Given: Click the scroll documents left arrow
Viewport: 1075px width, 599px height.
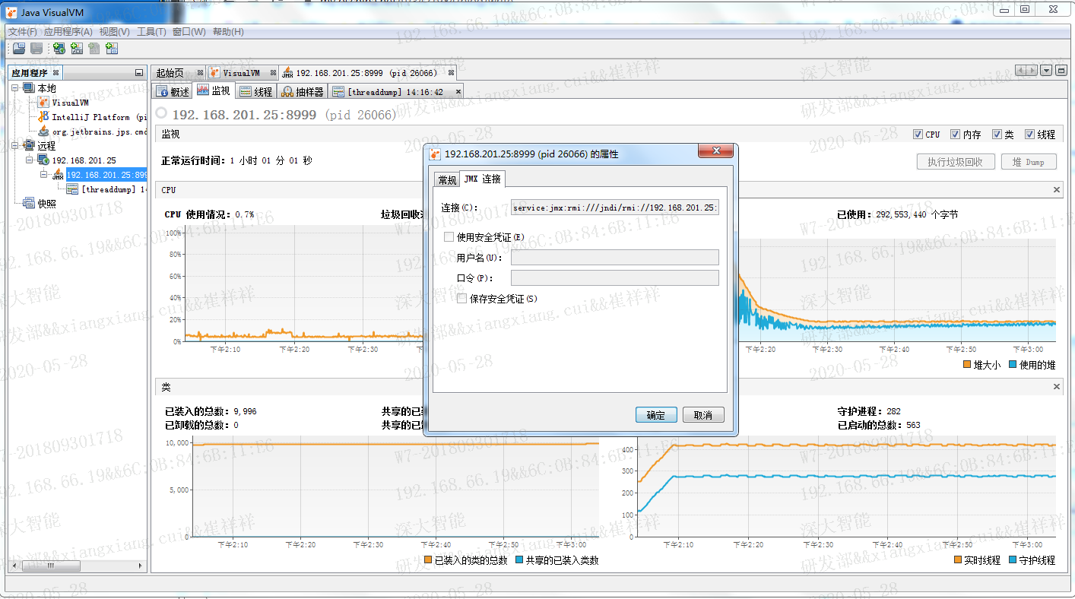Looking at the screenshot, I should point(1021,71).
